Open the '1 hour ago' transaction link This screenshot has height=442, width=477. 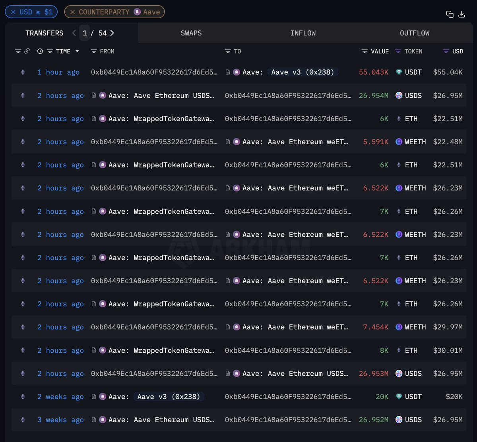click(58, 72)
